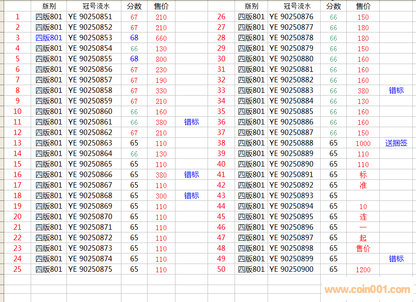This screenshot has height=302, width=416.
Task: Click the 错标 note in row 33
Action: tap(396, 91)
